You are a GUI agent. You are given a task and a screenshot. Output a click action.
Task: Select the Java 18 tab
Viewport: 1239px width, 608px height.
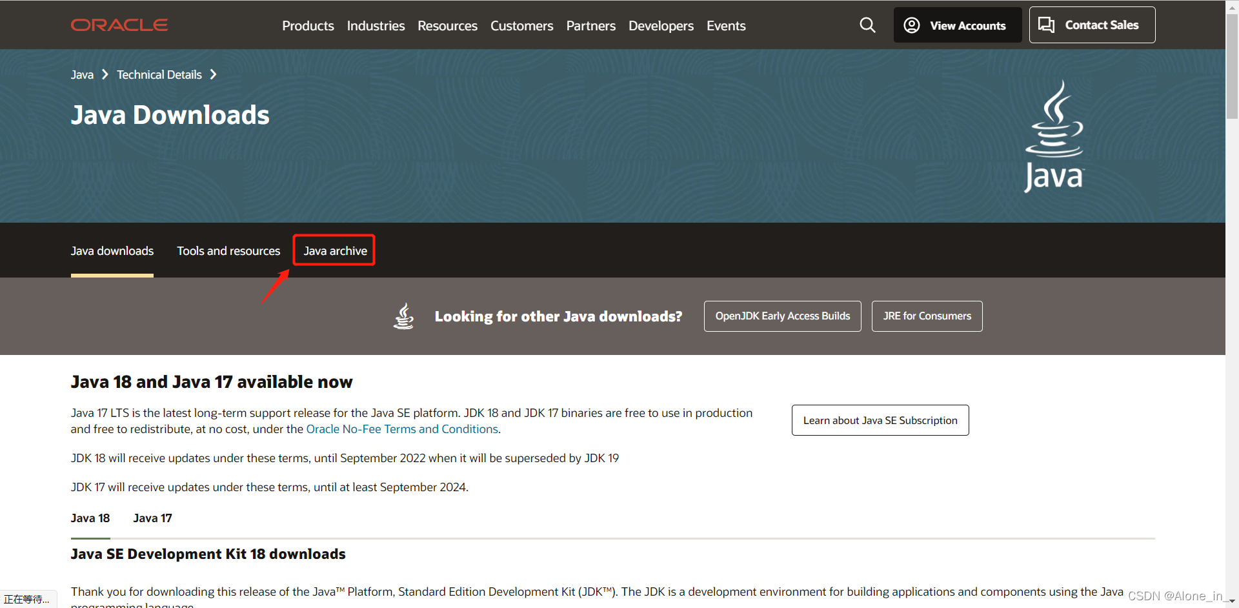click(x=90, y=518)
